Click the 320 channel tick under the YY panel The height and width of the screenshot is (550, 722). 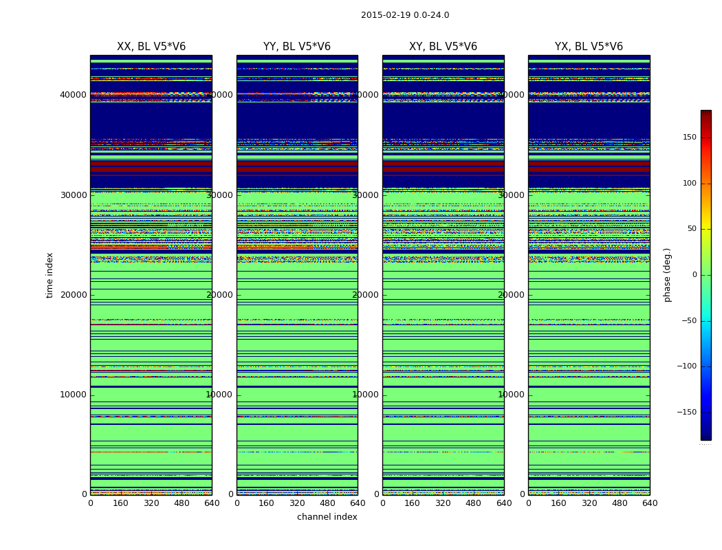[x=296, y=503]
